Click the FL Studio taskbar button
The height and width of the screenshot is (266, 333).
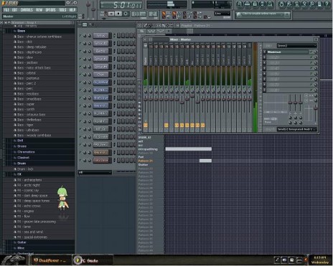(92, 260)
